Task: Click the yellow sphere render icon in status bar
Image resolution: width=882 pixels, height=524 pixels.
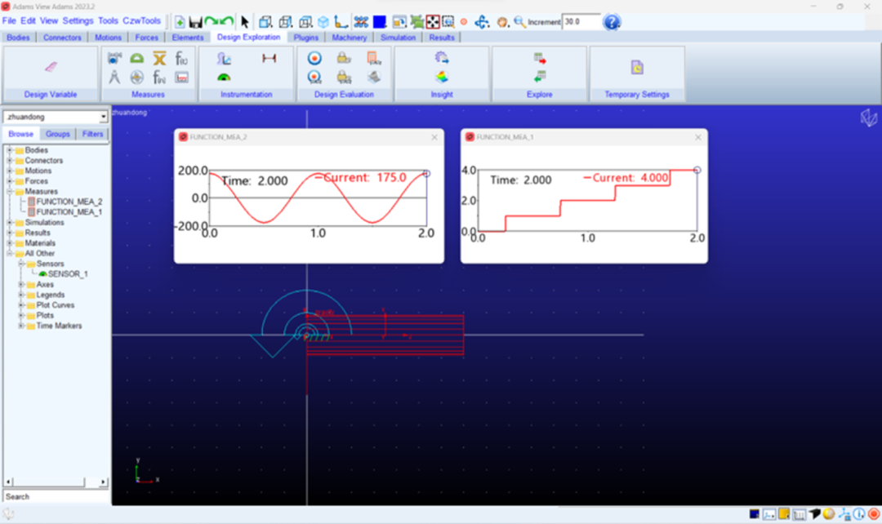Action: pos(829,514)
